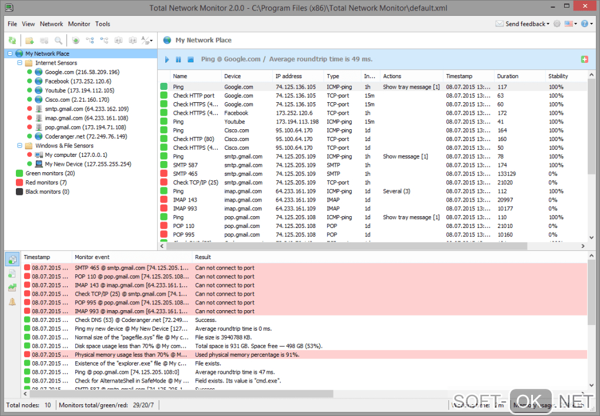
Task: Click the green refresh network map icon
Action: pyautogui.click(x=12, y=40)
